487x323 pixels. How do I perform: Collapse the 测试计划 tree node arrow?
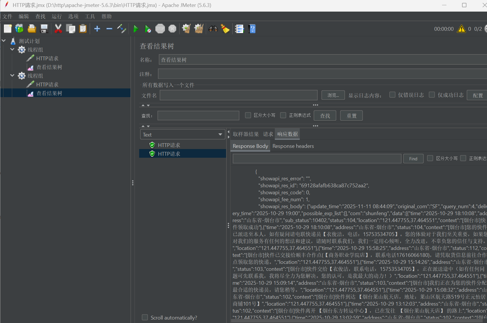coord(4,41)
